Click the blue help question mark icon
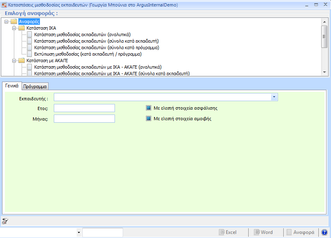The width and height of the screenshot is (331, 238). pos(324,232)
